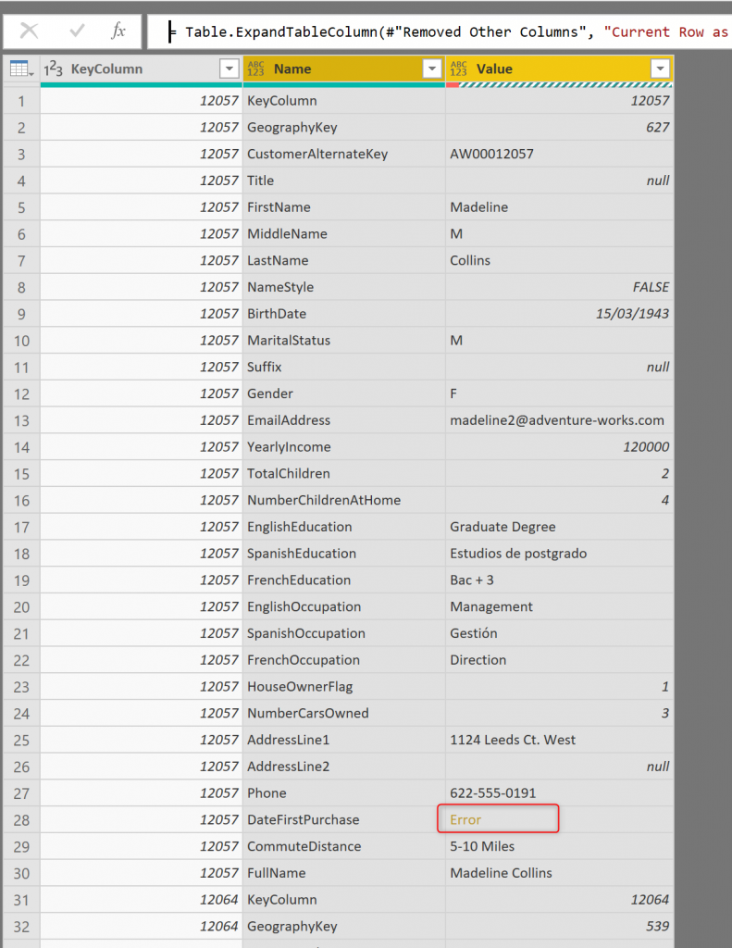The image size is (732, 948).
Task: Confirm the formula with the checkmark icon
Action: pyautogui.click(x=78, y=31)
